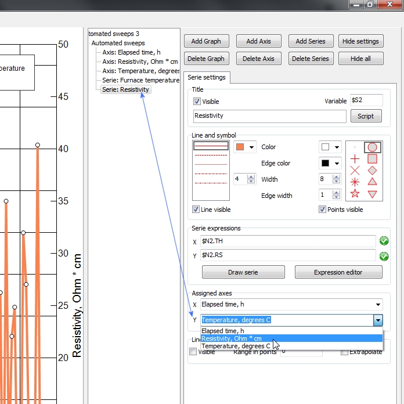Increase the line width spinner
The image size is (404, 404).
pos(251,176)
